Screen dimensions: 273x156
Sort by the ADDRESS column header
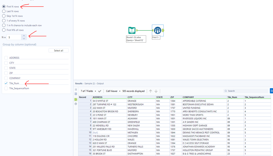point(110,97)
